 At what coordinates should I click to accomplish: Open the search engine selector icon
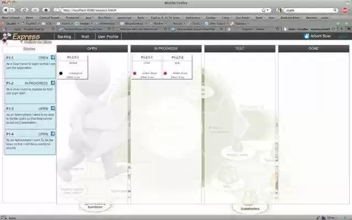pyautogui.click(x=279, y=10)
